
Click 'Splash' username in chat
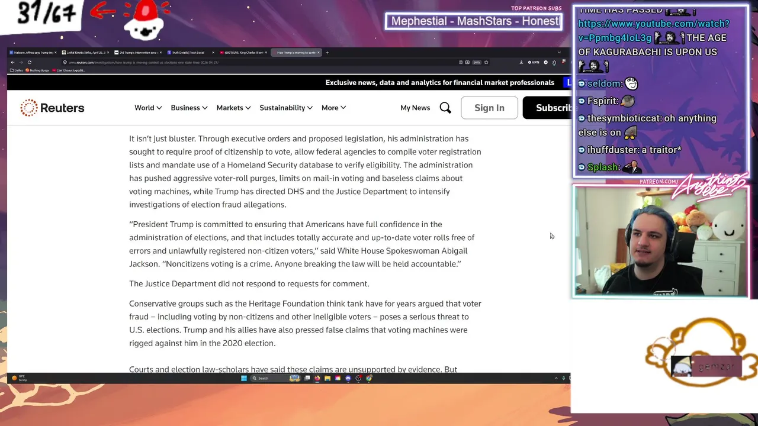click(603, 167)
